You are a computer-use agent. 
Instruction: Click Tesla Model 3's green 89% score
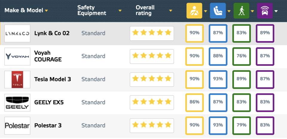click(x=241, y=79)
